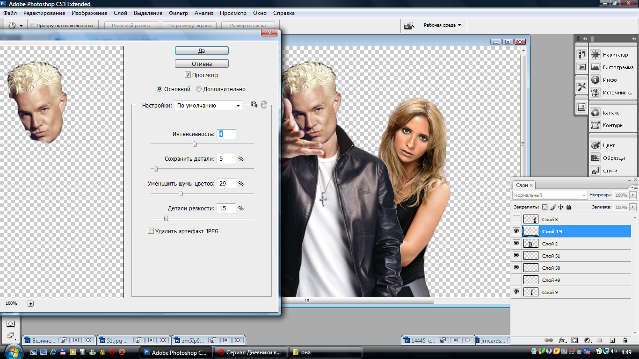The image size is (639, 359).
Task: Launch Adobe Bridge from options bar
Action: point(409,26)
